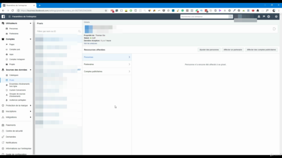282x158 pixels.
Task: Collapse the Comptes section
Action: tap(30, 39)
